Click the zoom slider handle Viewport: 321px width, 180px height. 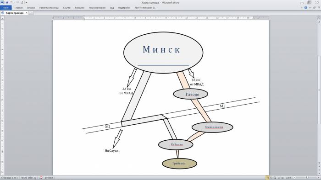pos(307,178)
